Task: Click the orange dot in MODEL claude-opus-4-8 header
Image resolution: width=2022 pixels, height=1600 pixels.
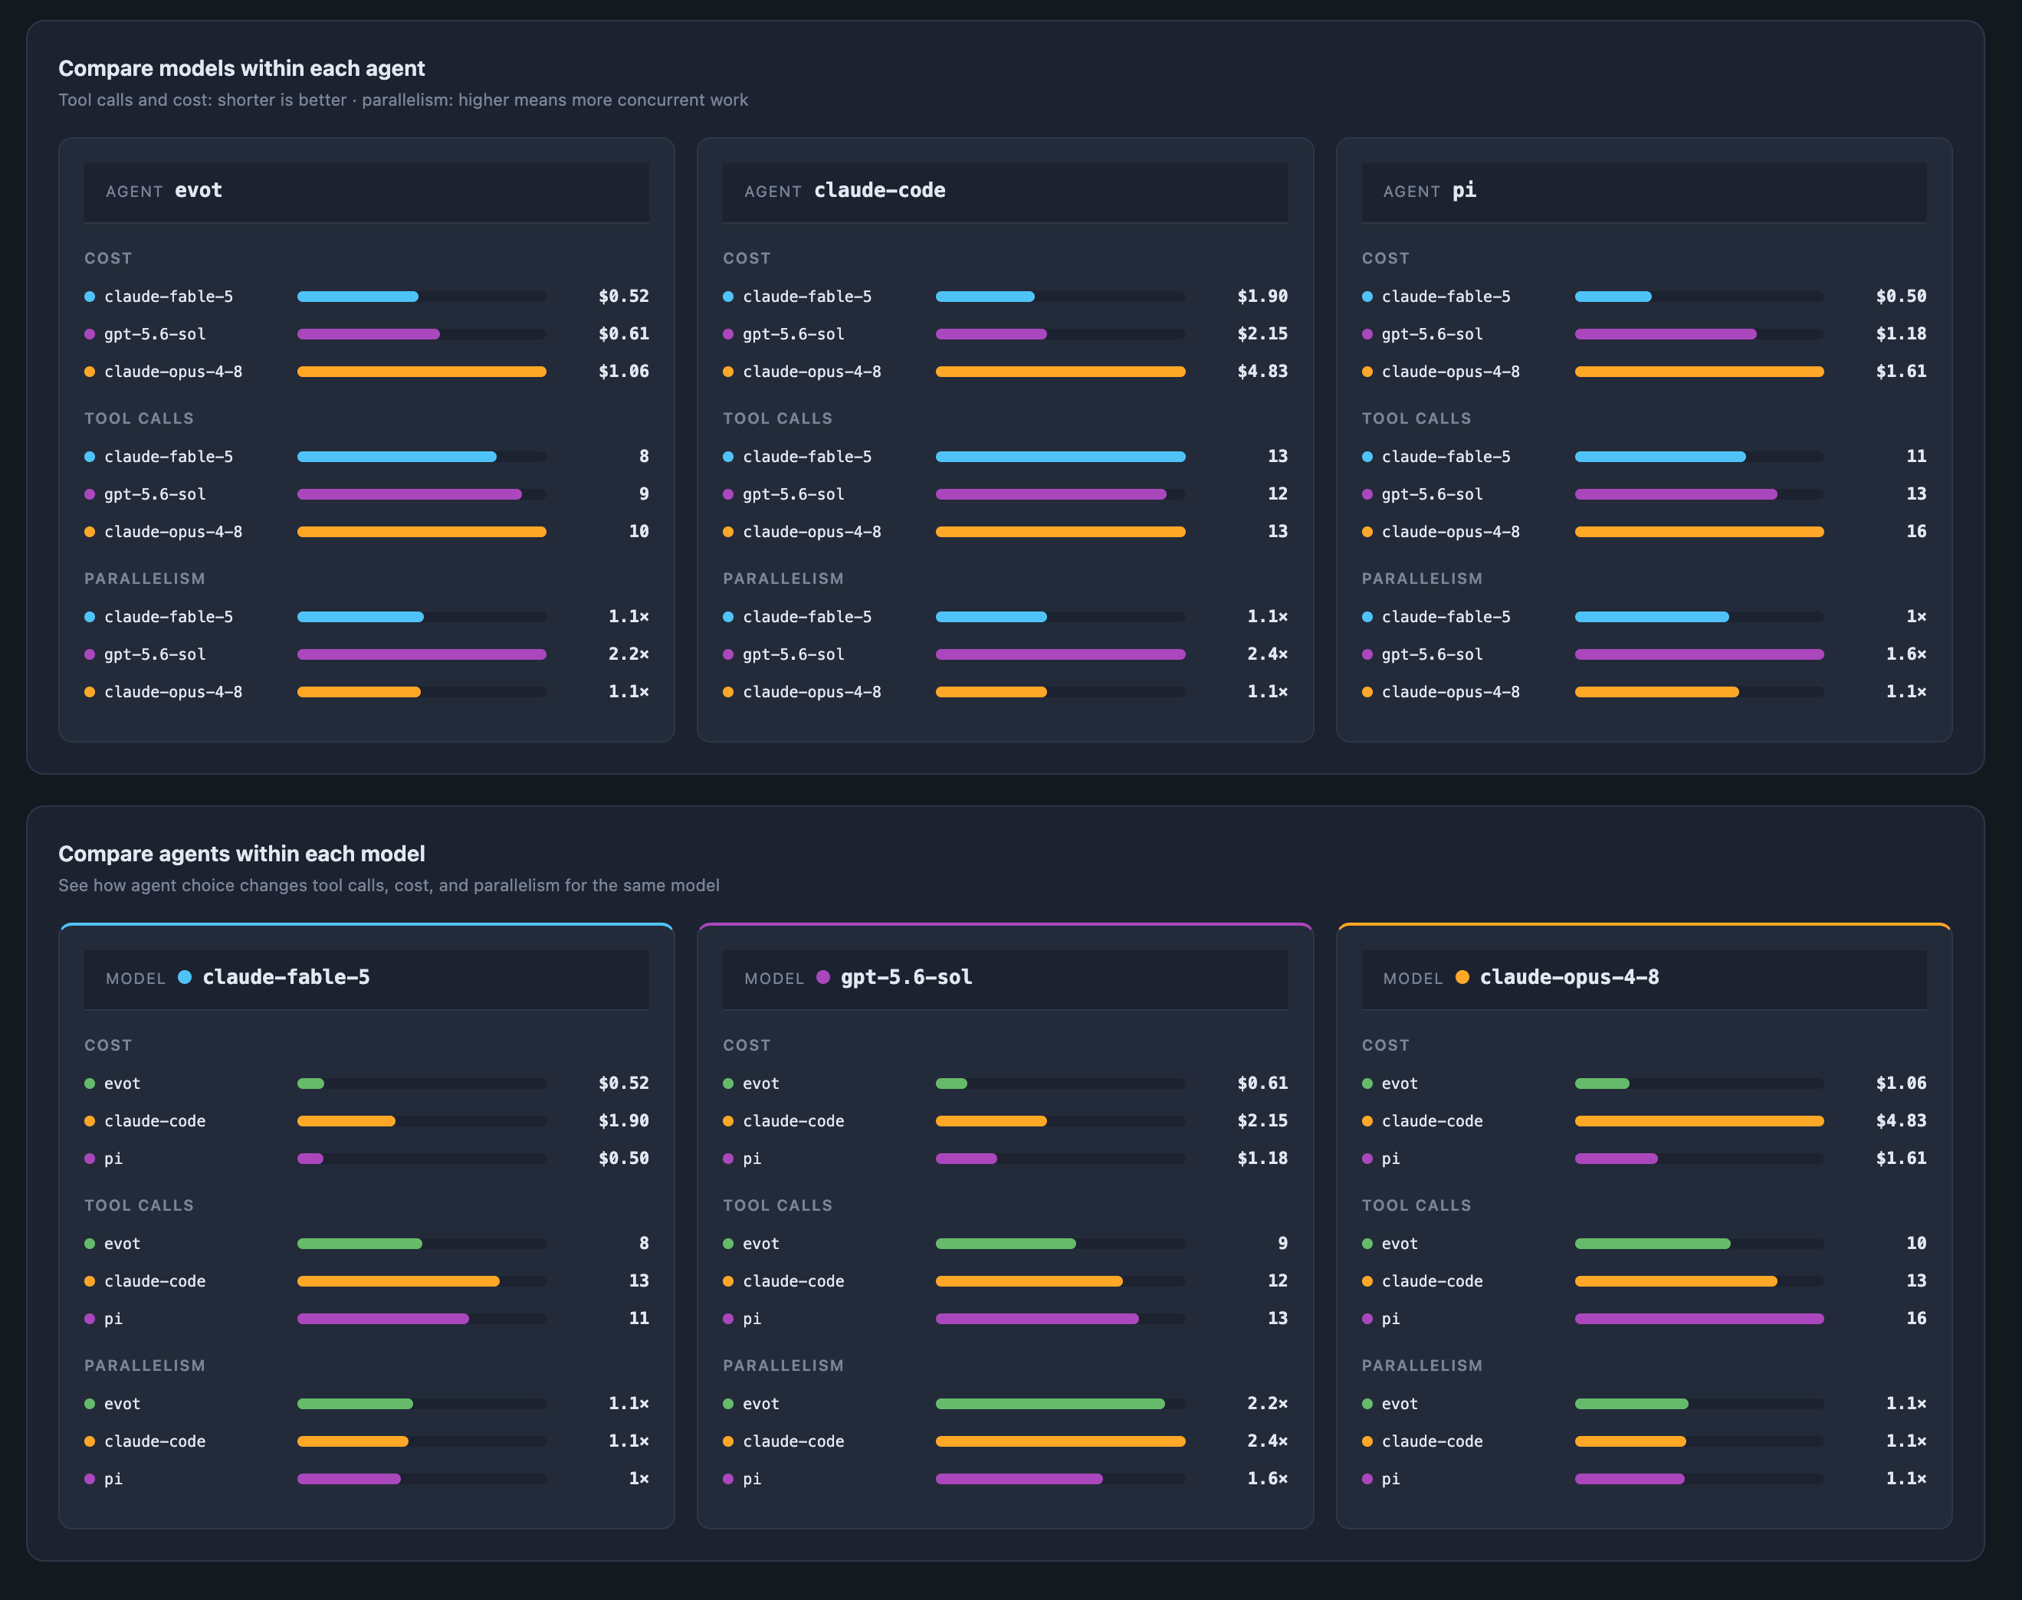Action: tap(1462, 977)
